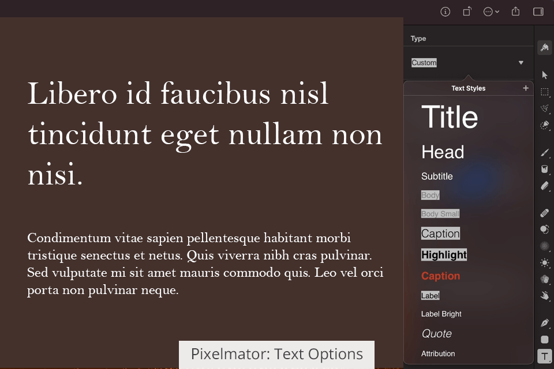The width and height of the screenshot is (554, 369).
Task: Select the Type tool
Action: pyautogui.click(x=544, y=356)
